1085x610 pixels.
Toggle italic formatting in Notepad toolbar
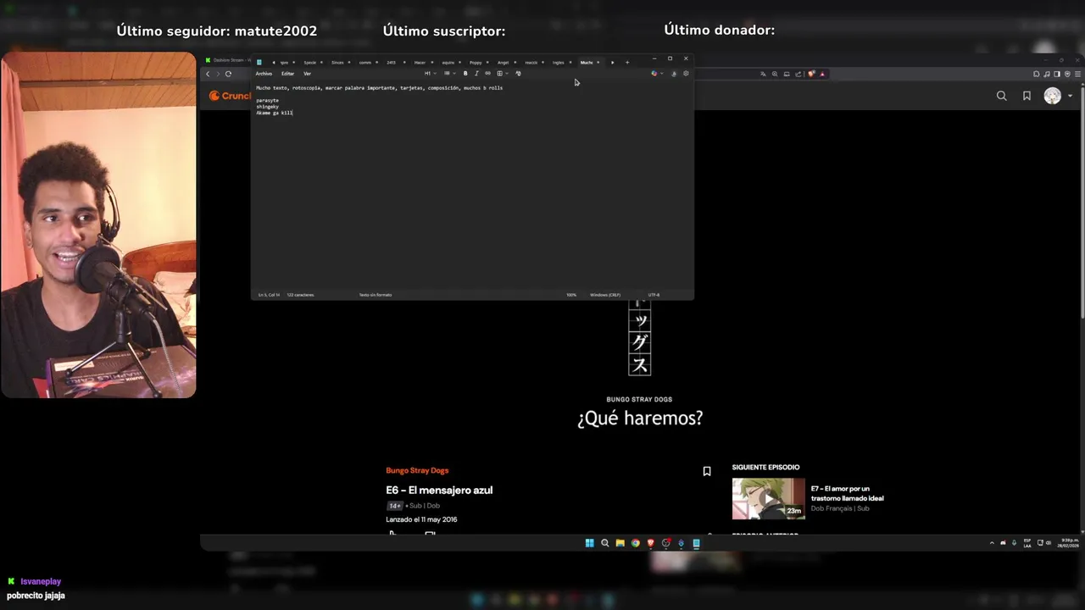click(476, 74)
